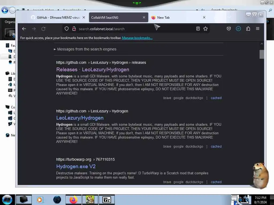The height and width of the screenshot is (205, 274).
Task: Open the black folder taskbar icon
Action: click(24, 200)
